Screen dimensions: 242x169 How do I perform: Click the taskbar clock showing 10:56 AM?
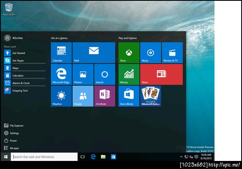click(206, 156)
